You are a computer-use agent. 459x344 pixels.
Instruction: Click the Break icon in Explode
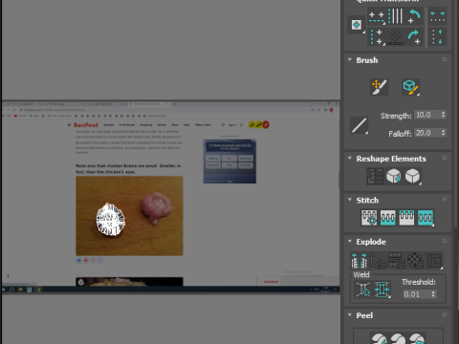pyautogui.click(x=359, y=261)
